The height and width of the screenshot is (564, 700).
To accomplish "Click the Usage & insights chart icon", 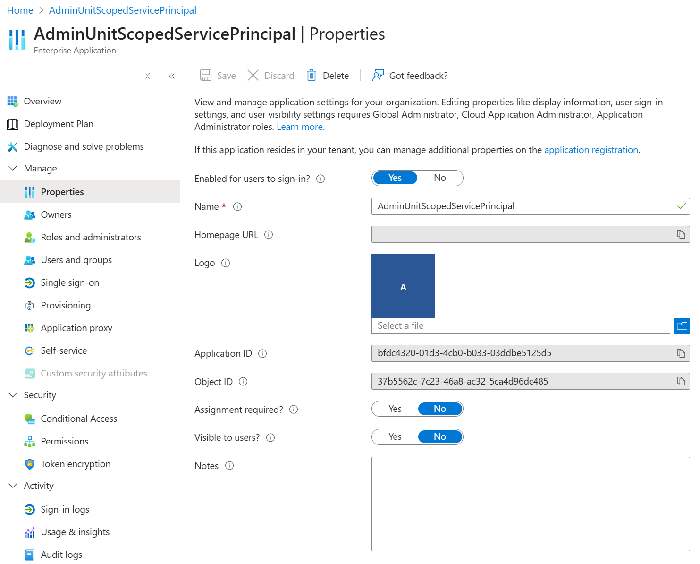I will click(30, 532).
